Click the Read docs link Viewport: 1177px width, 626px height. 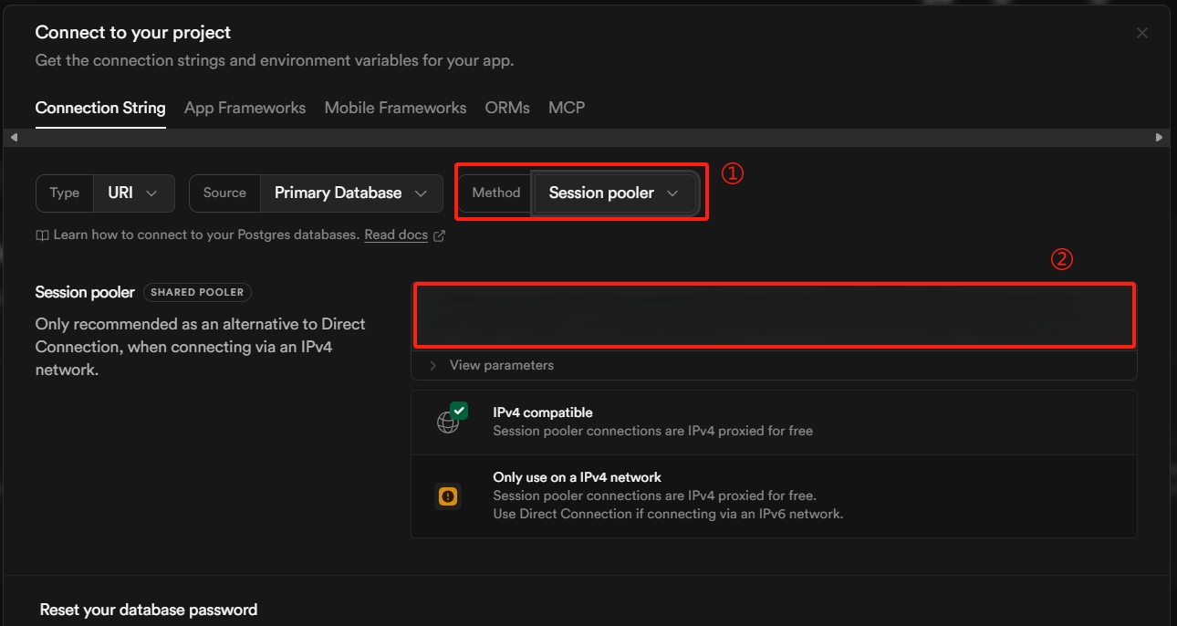tap(396, 235)
